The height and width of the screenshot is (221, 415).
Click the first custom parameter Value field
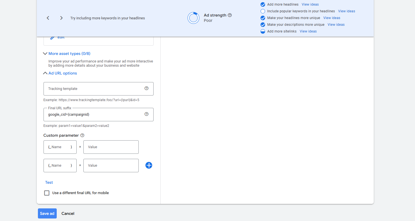(111, 147)
